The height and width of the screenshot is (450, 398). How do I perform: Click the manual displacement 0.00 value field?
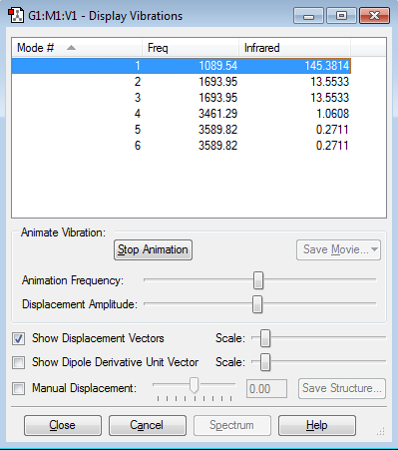click(266, 388)
